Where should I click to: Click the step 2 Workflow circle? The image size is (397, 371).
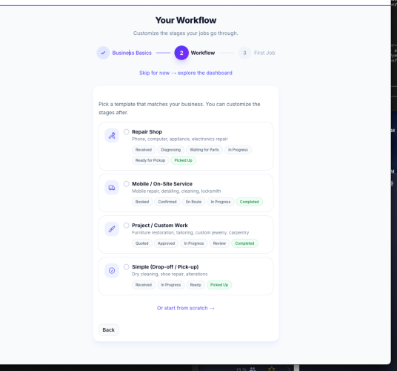(181, 53)
